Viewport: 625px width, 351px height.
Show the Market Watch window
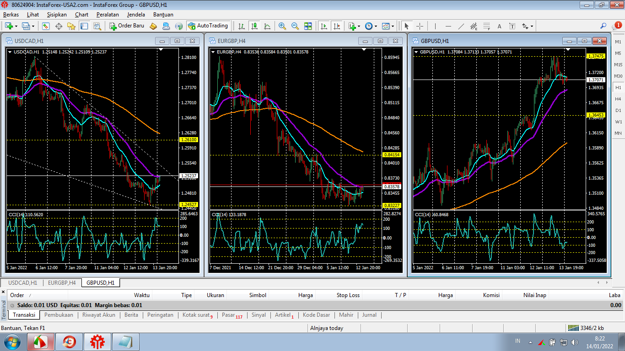click(46, 26)
